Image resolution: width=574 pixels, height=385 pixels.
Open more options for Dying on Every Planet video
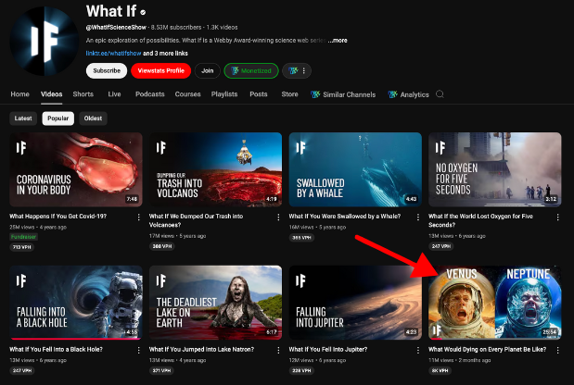[x=558, y=351]
